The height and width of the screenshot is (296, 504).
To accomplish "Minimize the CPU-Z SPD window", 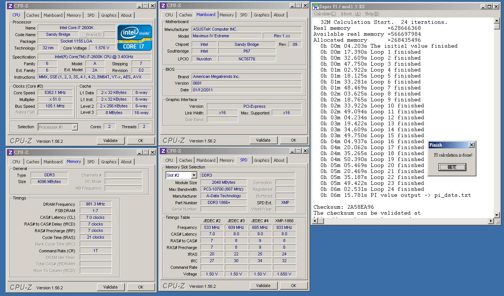I will pyautogui.click(x=293, y=151).
